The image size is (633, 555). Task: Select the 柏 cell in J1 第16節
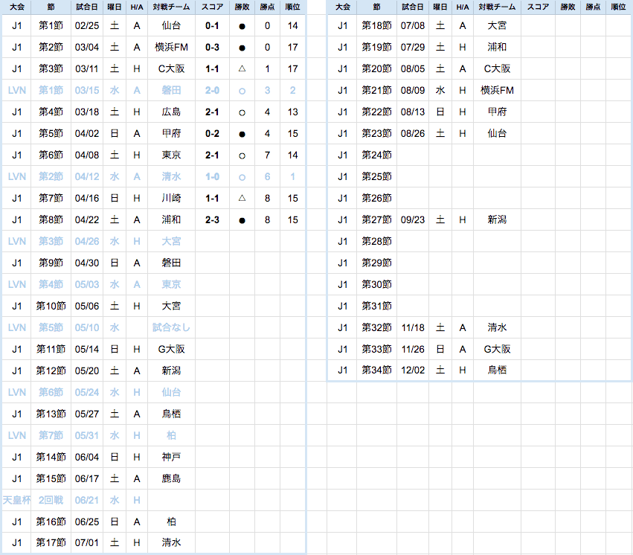click(x=171, y=522)
